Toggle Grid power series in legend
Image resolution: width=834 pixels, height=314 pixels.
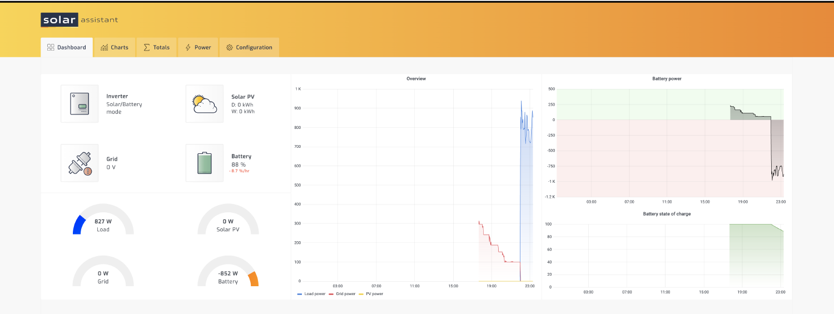[x=344, y=294]
